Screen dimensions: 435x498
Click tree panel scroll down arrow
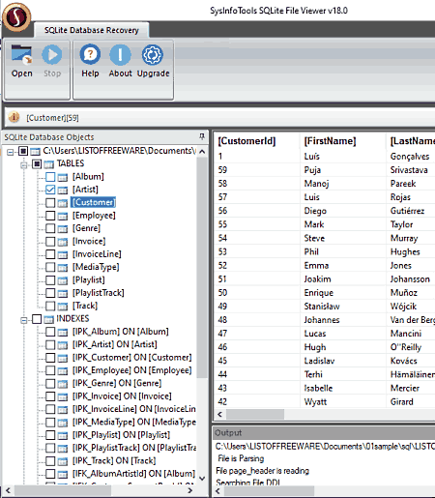click(x=202, y=479)
